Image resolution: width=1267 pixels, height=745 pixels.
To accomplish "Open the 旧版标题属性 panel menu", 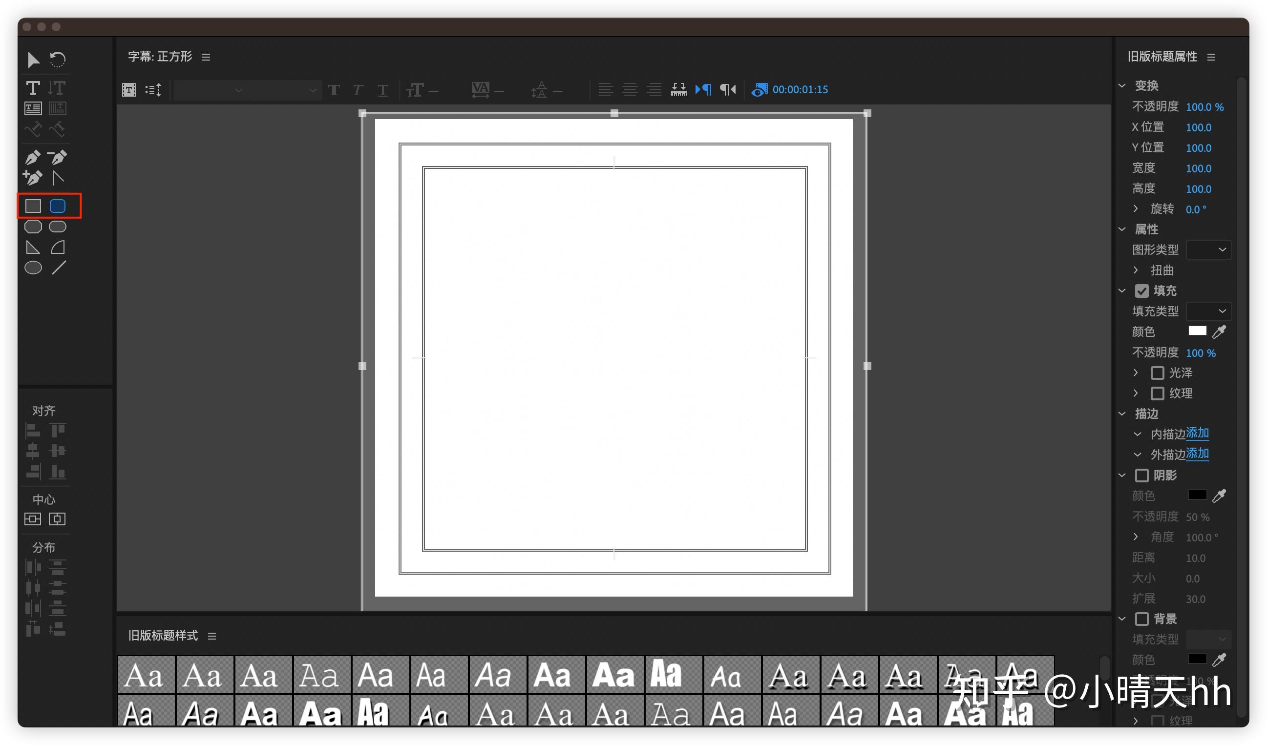I will tap(1212, 57).
